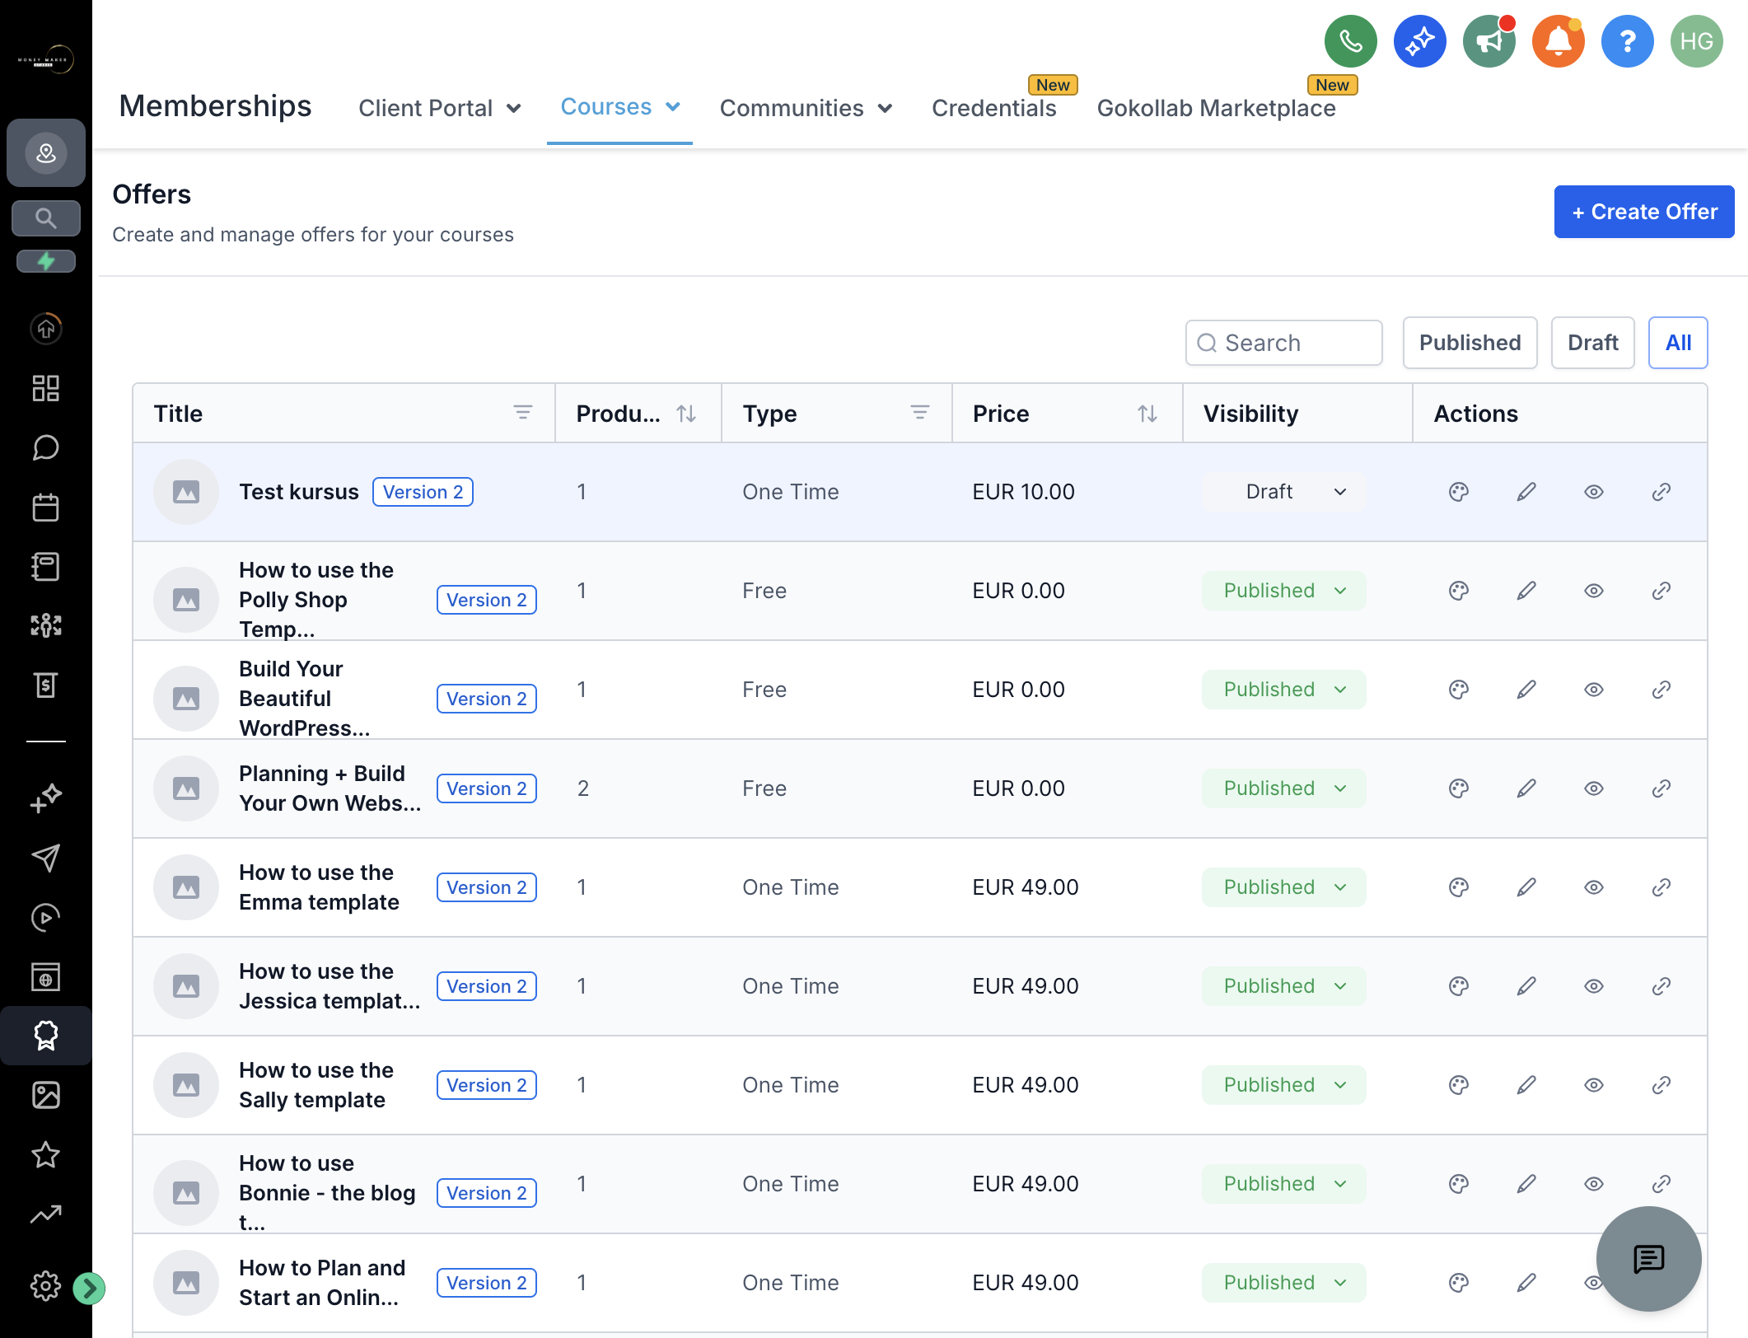Show All offers filter
The image size is (1748, 1338).
coord(1678,343)
